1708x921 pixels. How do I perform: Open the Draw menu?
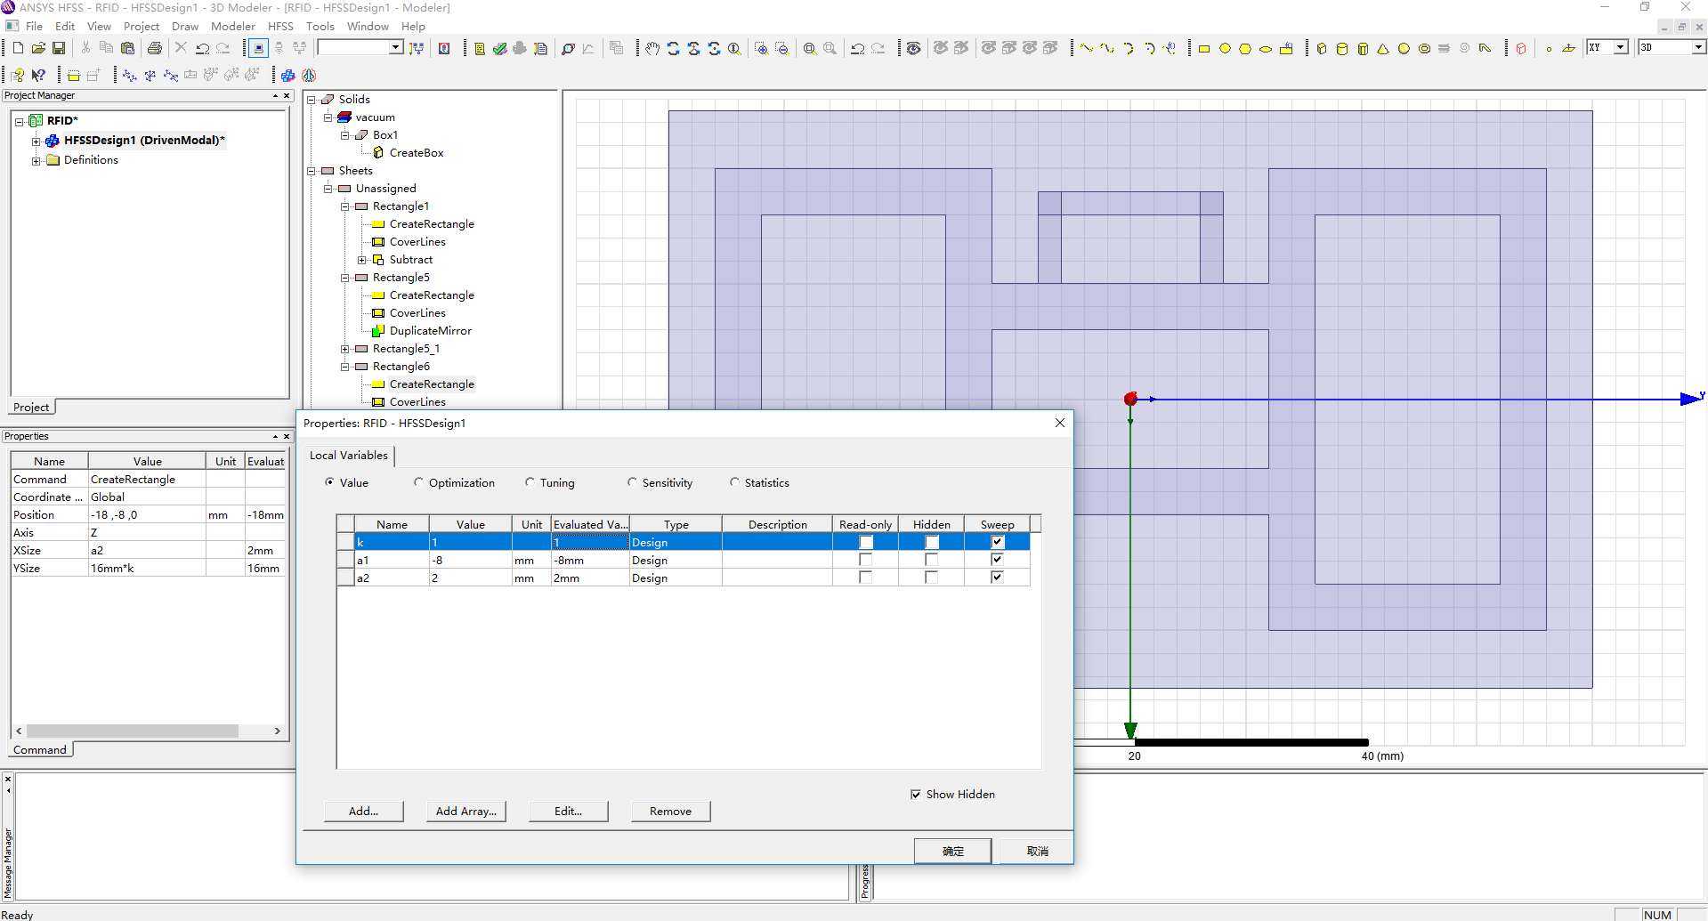point(185,26)
